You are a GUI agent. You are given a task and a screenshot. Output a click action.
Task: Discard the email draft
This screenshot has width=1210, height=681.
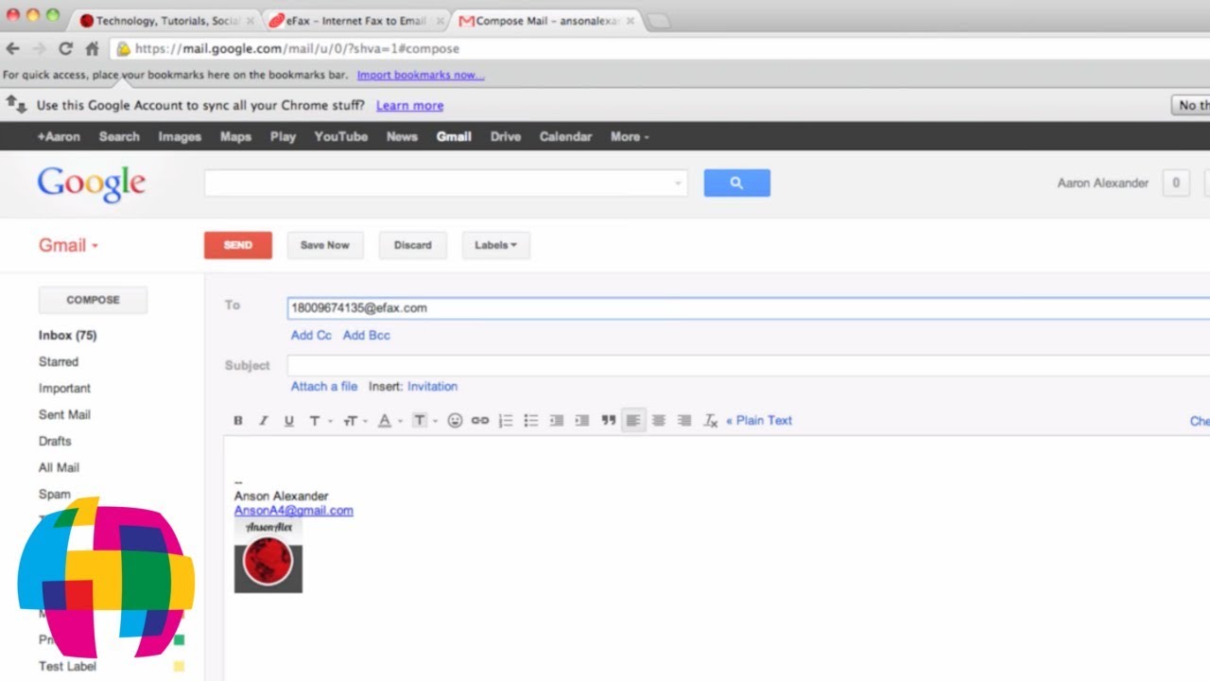[413, 245]
